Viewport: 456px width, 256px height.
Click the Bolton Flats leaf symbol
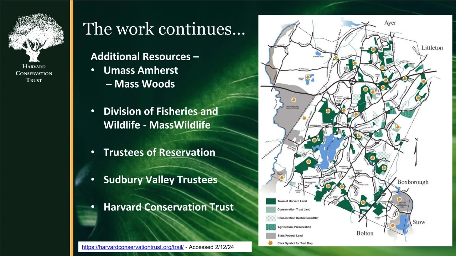[x=282, y=177]
